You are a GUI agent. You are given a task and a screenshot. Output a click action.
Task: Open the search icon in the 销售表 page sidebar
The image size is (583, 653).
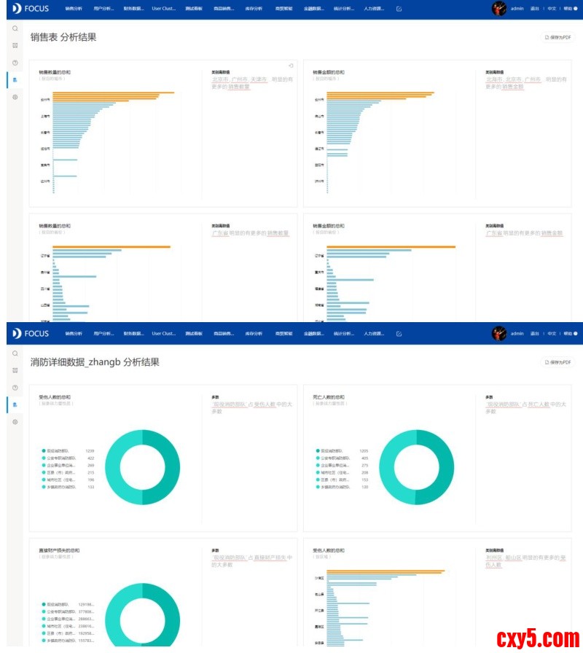pos(15,28)
